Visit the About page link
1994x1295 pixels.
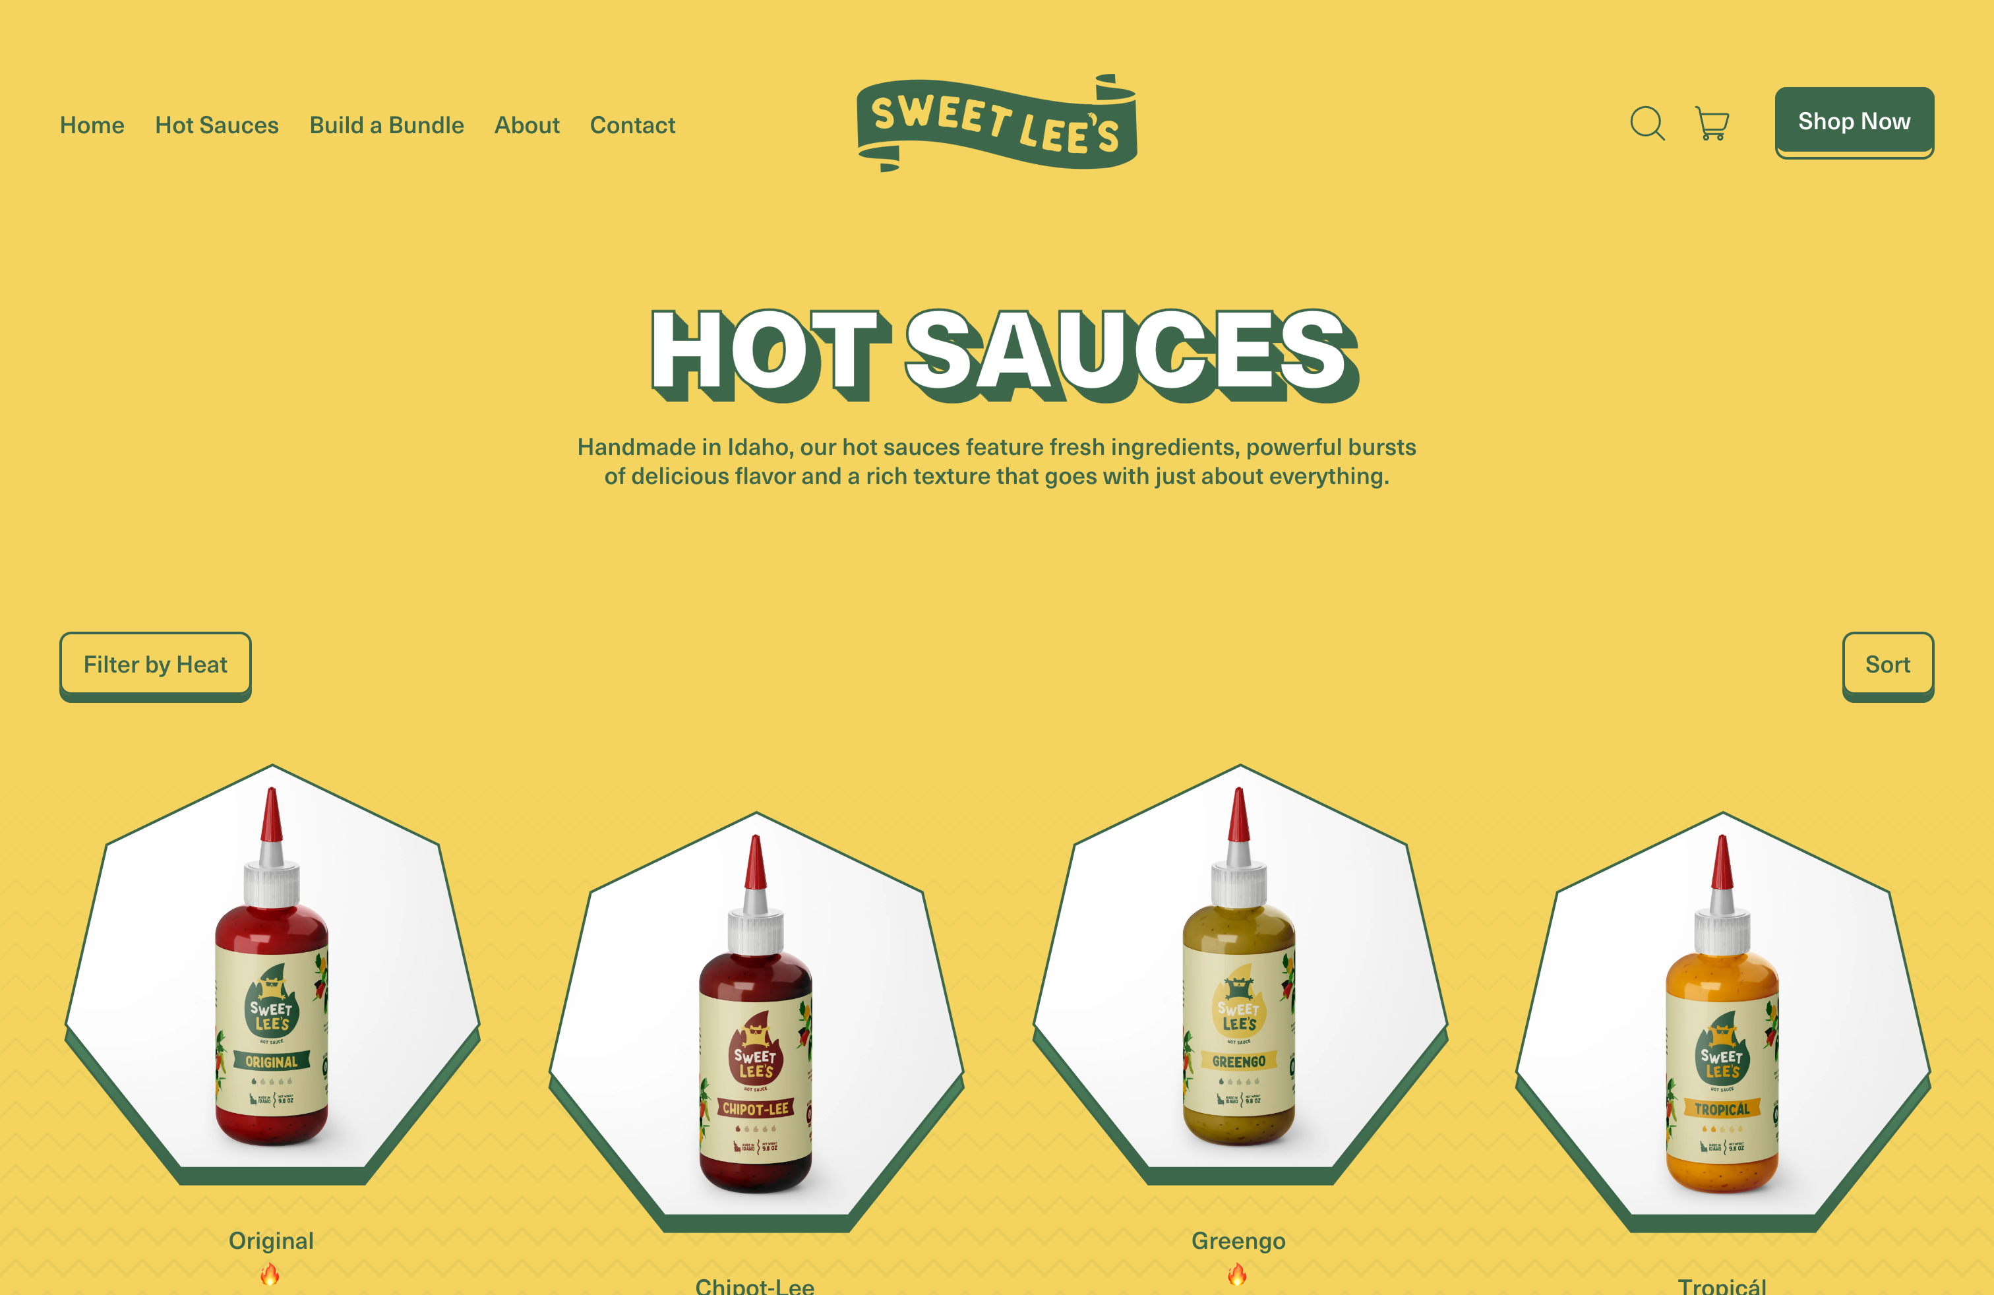[x=527, y=125]
